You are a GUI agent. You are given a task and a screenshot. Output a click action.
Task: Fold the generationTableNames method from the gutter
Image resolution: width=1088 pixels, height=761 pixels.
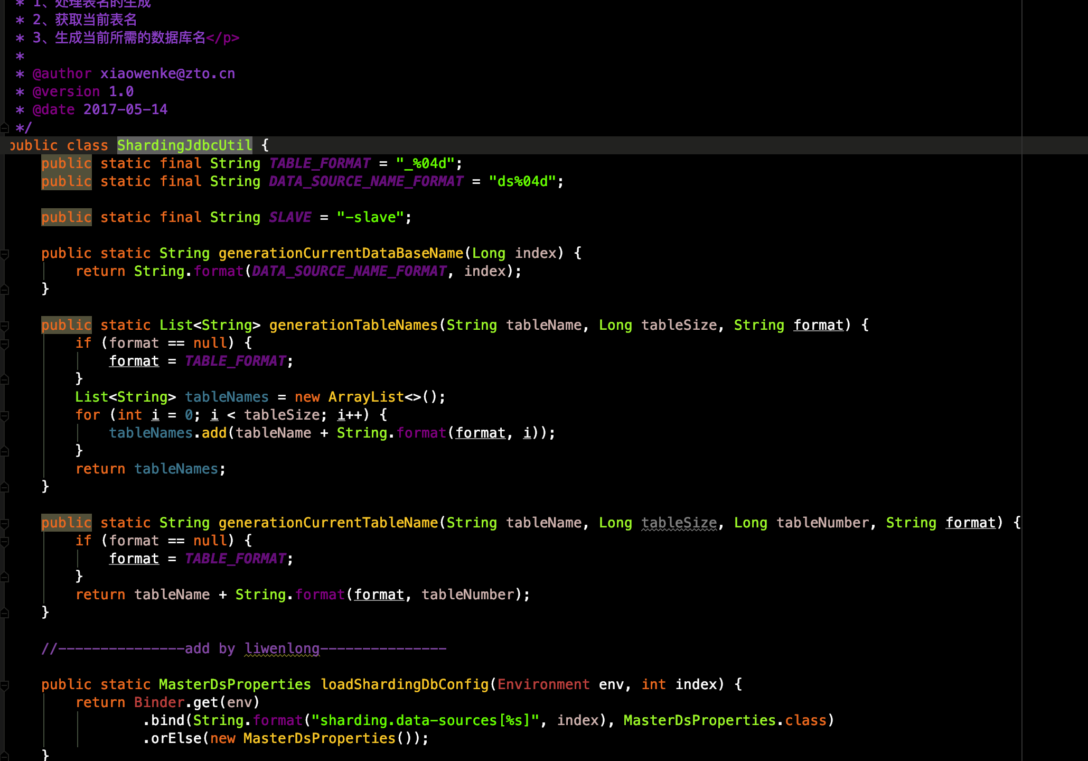pyautogui.click(x=4, y=326)
